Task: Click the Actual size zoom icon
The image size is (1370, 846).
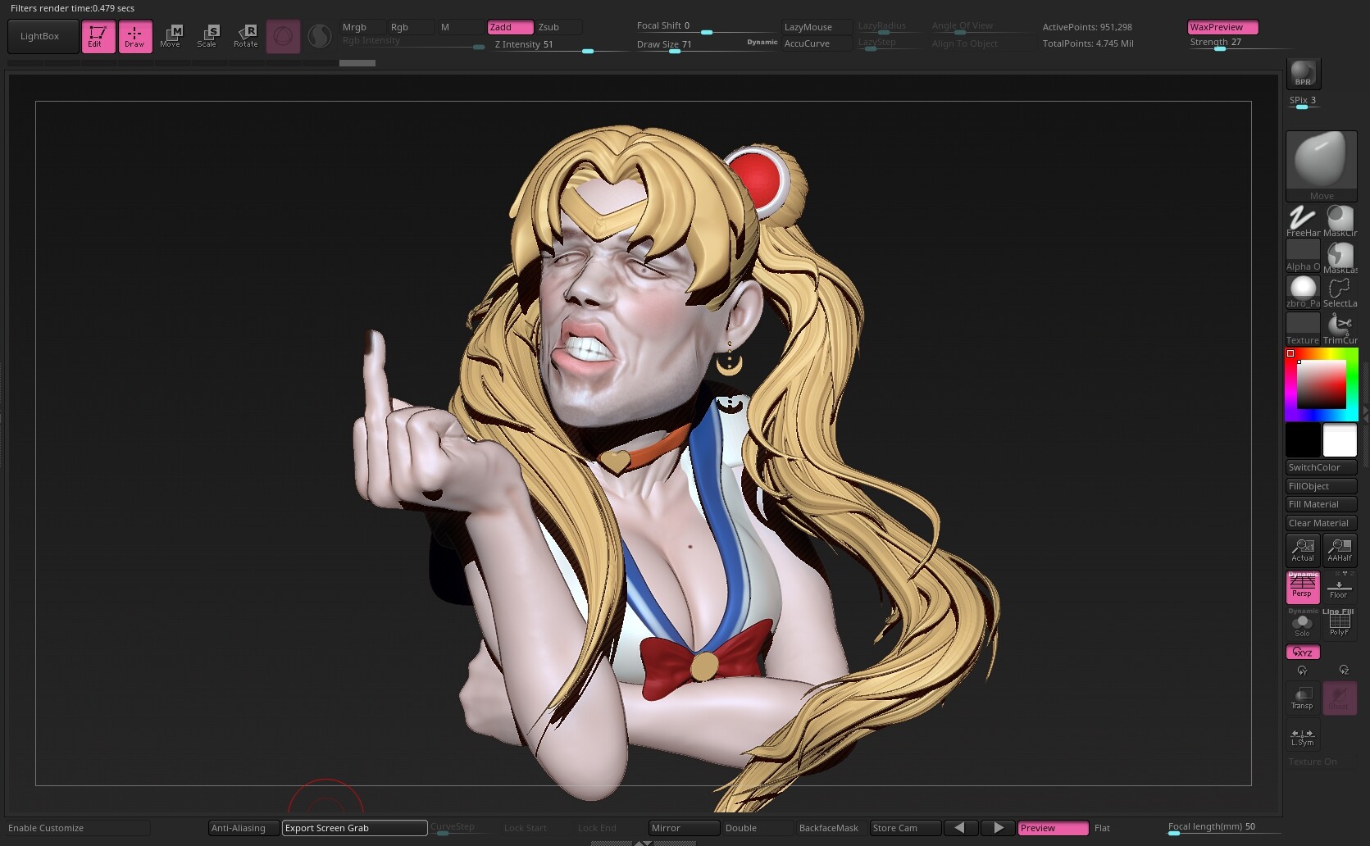Action: pyautogui.click(x=1303, y=550)
